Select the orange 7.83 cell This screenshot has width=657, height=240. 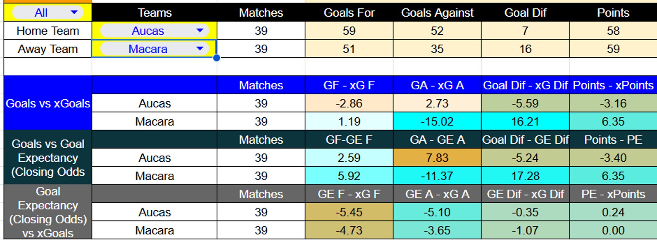[x=437, y=158]
